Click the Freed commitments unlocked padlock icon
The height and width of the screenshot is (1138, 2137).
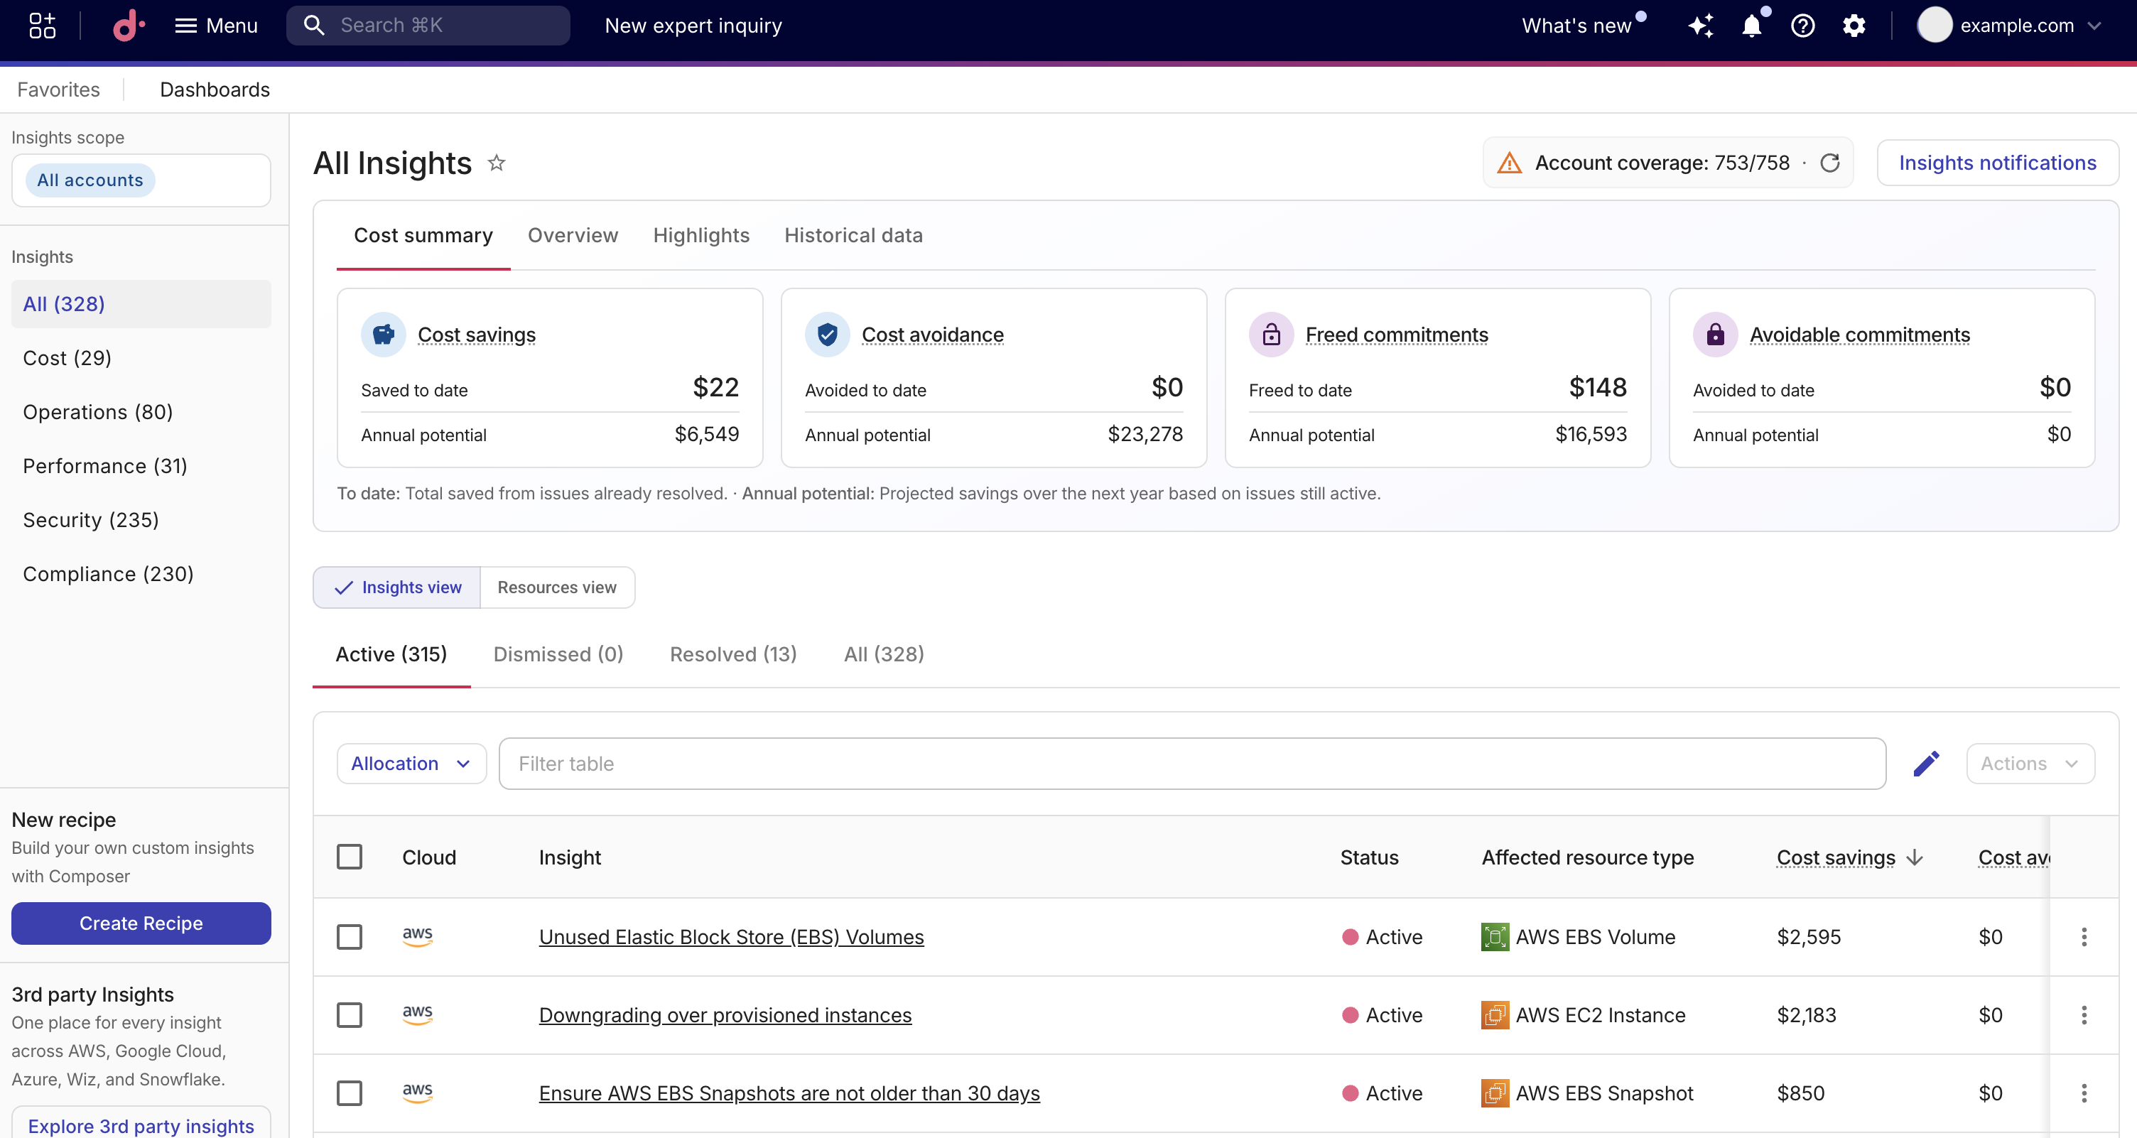coord(1271,335)
